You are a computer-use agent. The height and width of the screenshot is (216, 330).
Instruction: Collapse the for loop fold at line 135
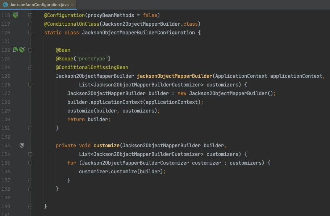[30, 163]
